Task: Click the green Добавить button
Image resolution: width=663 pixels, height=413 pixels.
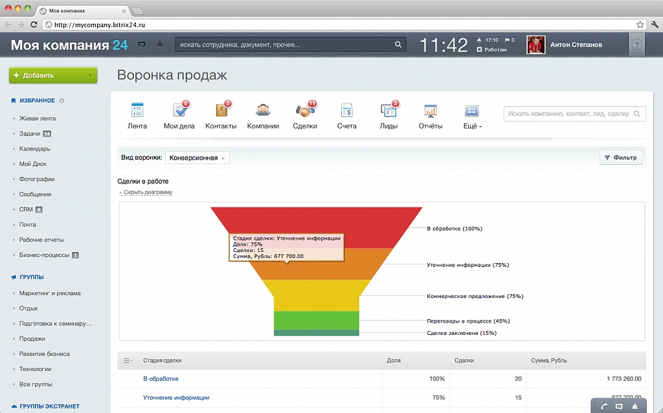Action: 52,76
